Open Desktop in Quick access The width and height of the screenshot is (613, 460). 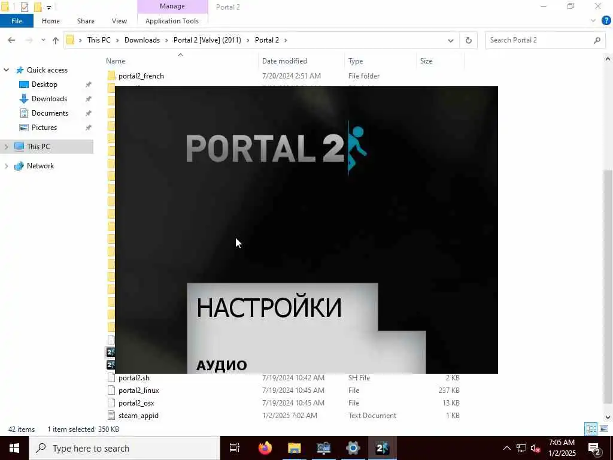(x=44, y=84)
